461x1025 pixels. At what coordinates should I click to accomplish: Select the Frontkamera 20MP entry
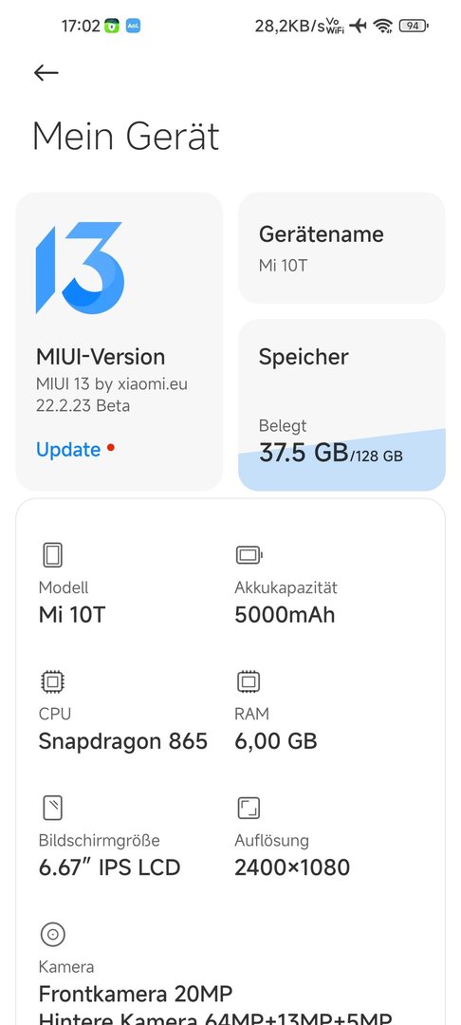[x=135, y=995]
